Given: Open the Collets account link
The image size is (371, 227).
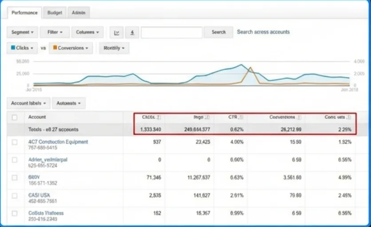Looking at the screenshot, I should [x=46, y=213].
